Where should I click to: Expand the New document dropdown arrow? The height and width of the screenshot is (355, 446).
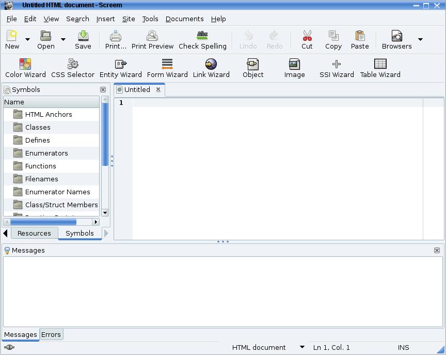28,39
